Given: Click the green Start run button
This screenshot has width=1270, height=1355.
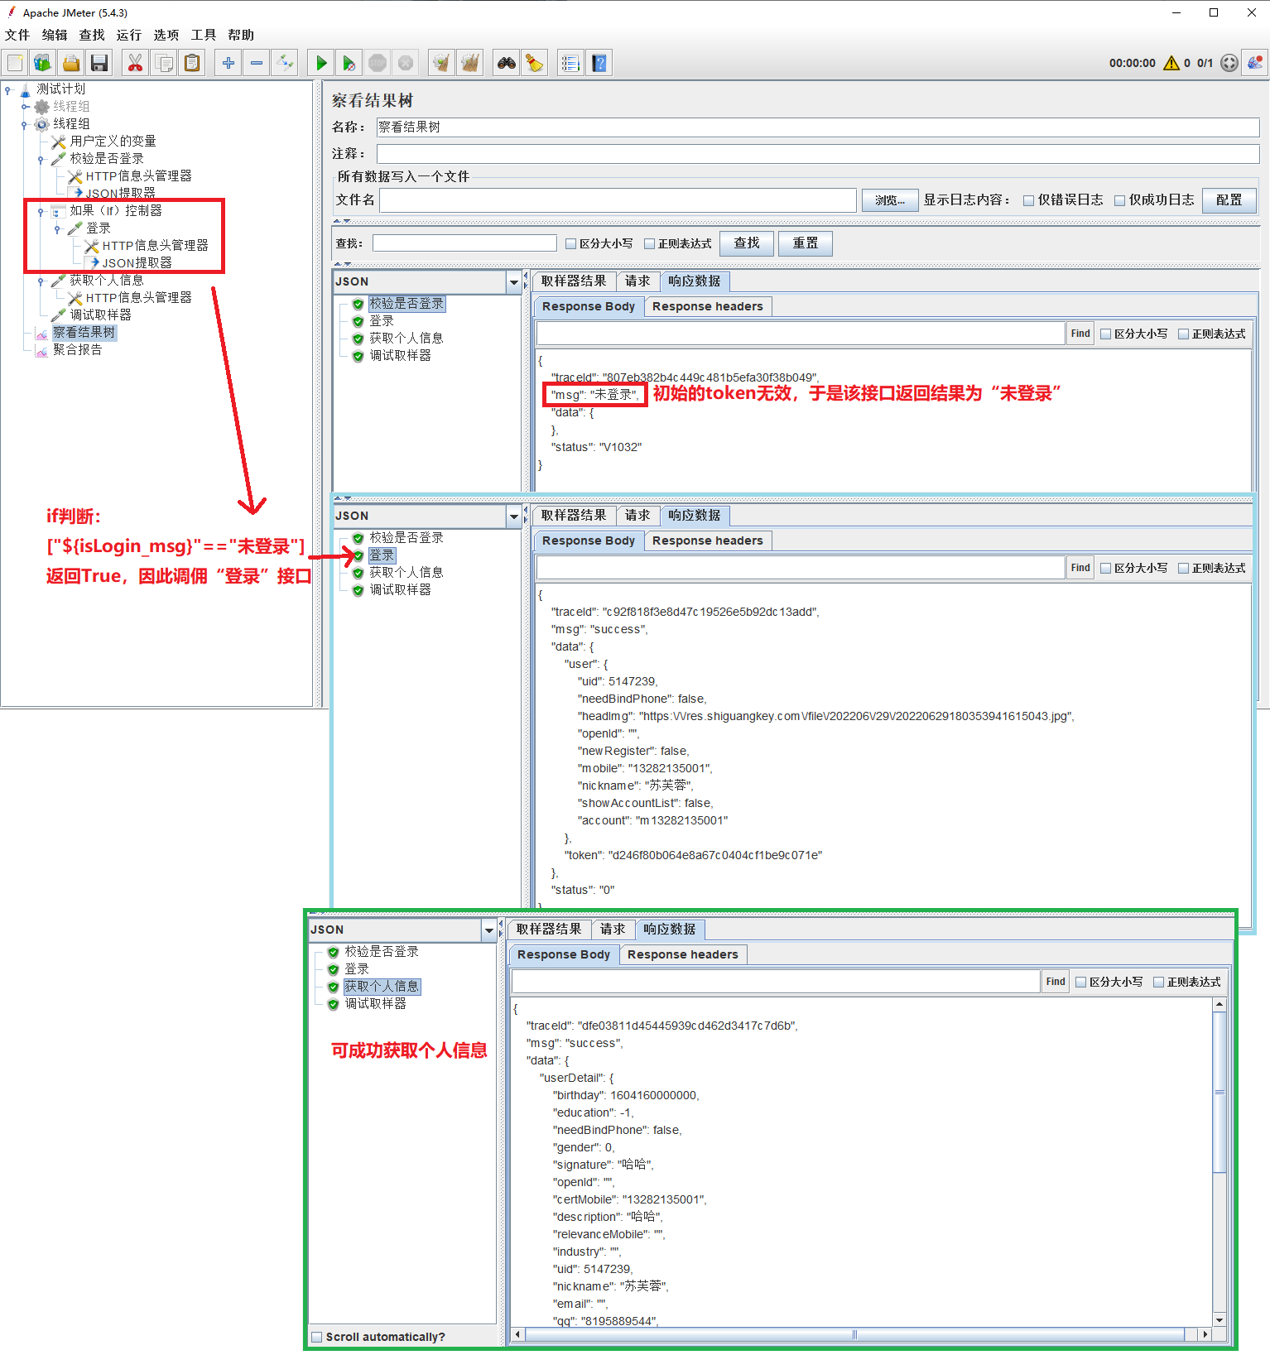Looking at the screenshot, I should (321, 63).
